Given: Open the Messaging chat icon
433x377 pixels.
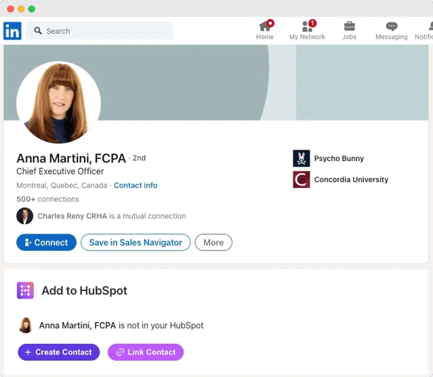Looking at the screenshot, I should coord(391,26).
